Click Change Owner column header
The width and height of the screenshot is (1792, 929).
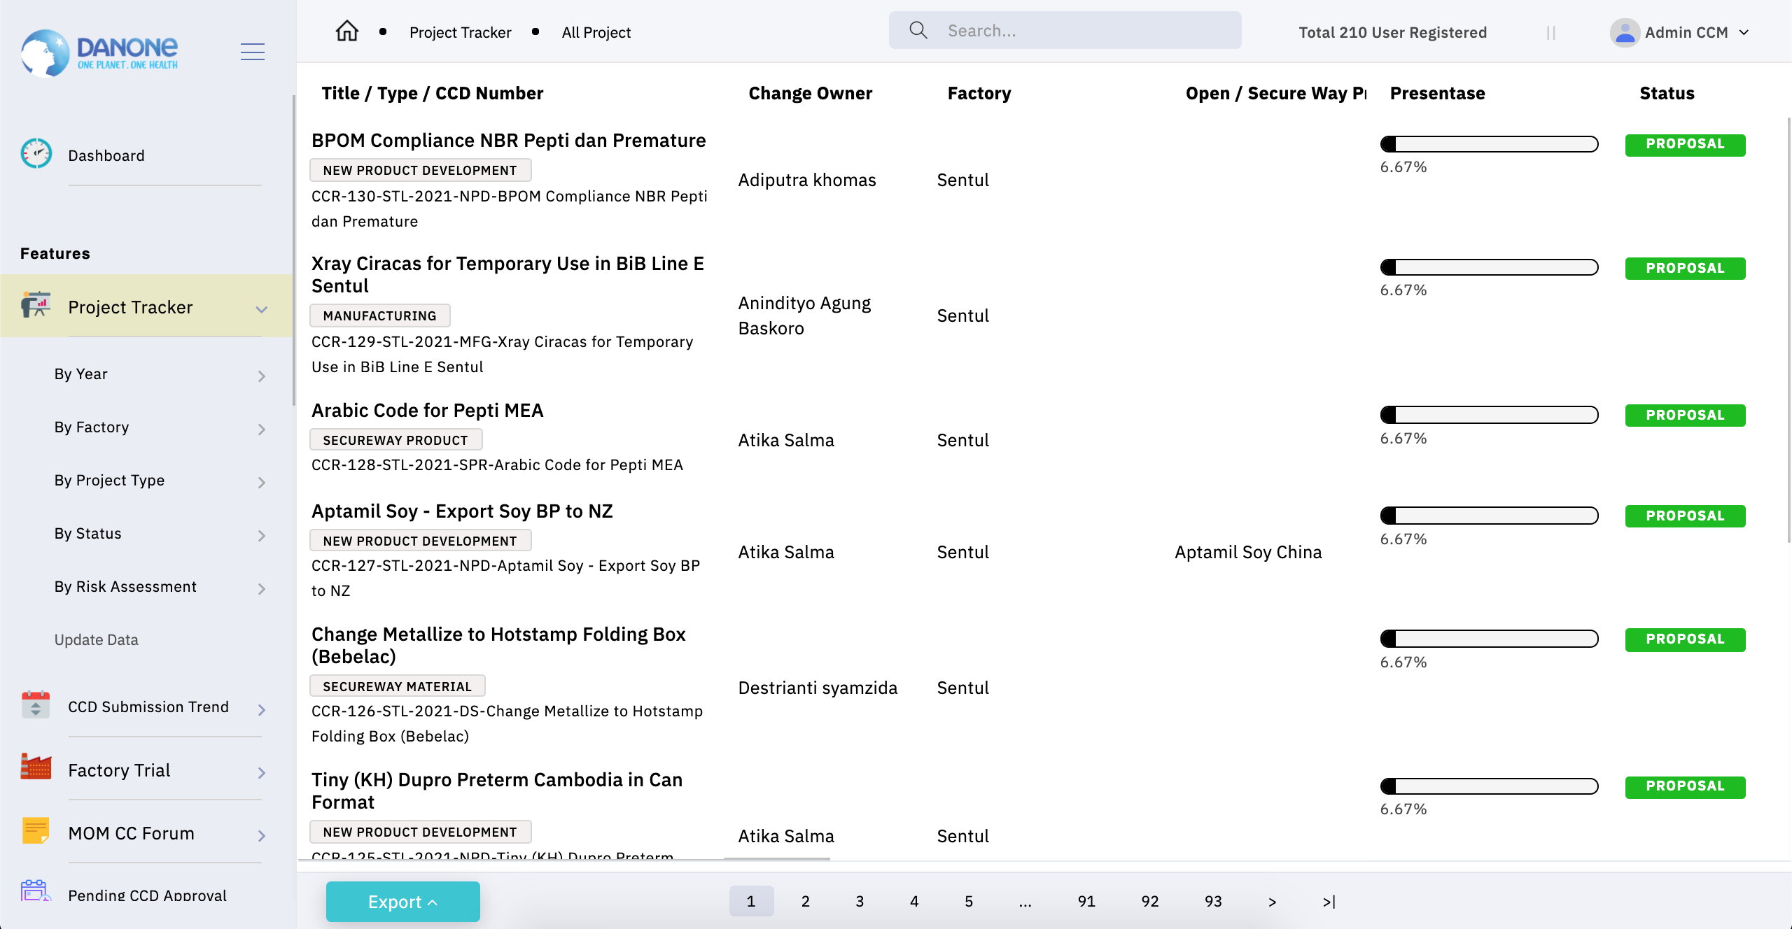coord(810,93)
